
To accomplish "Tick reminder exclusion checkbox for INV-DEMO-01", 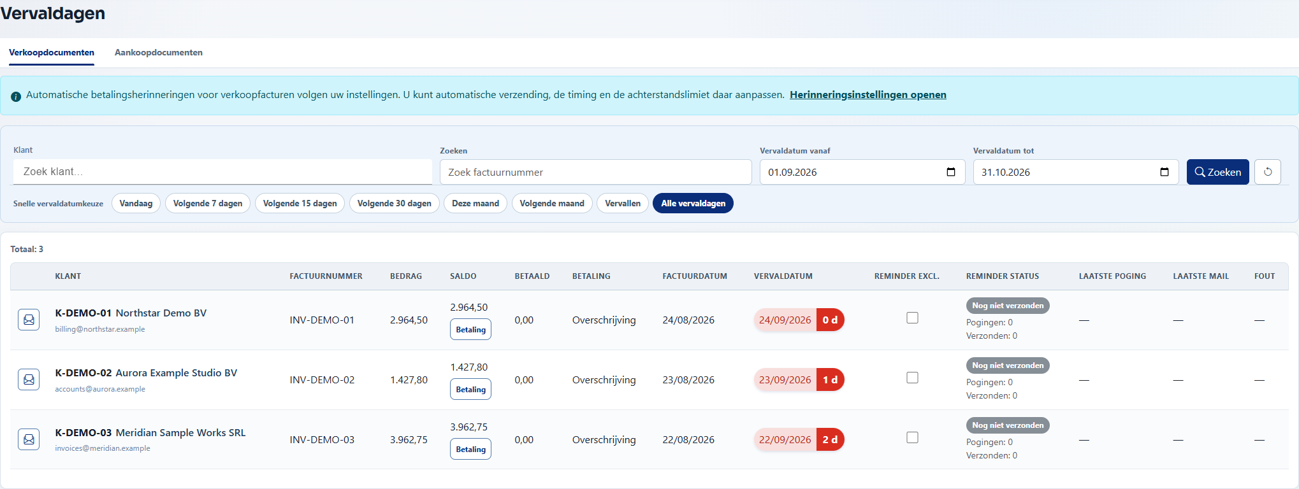I will click(x=913, y=318).
